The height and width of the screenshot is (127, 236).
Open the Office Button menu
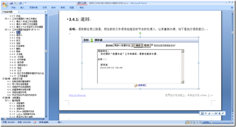coord(5,5)
